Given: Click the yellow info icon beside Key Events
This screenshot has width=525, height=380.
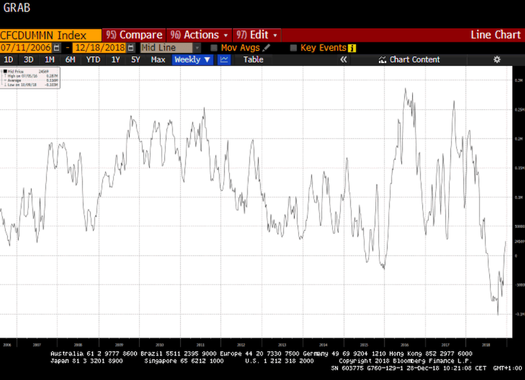Looking at the screenshot, I should pyautogui.click(x=352, y=48).
